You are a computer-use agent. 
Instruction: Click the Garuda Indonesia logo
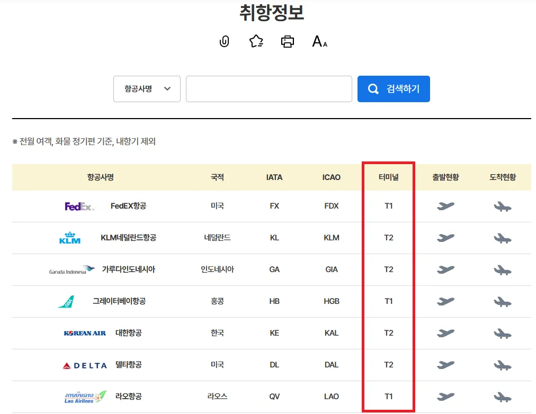[72, 270]
